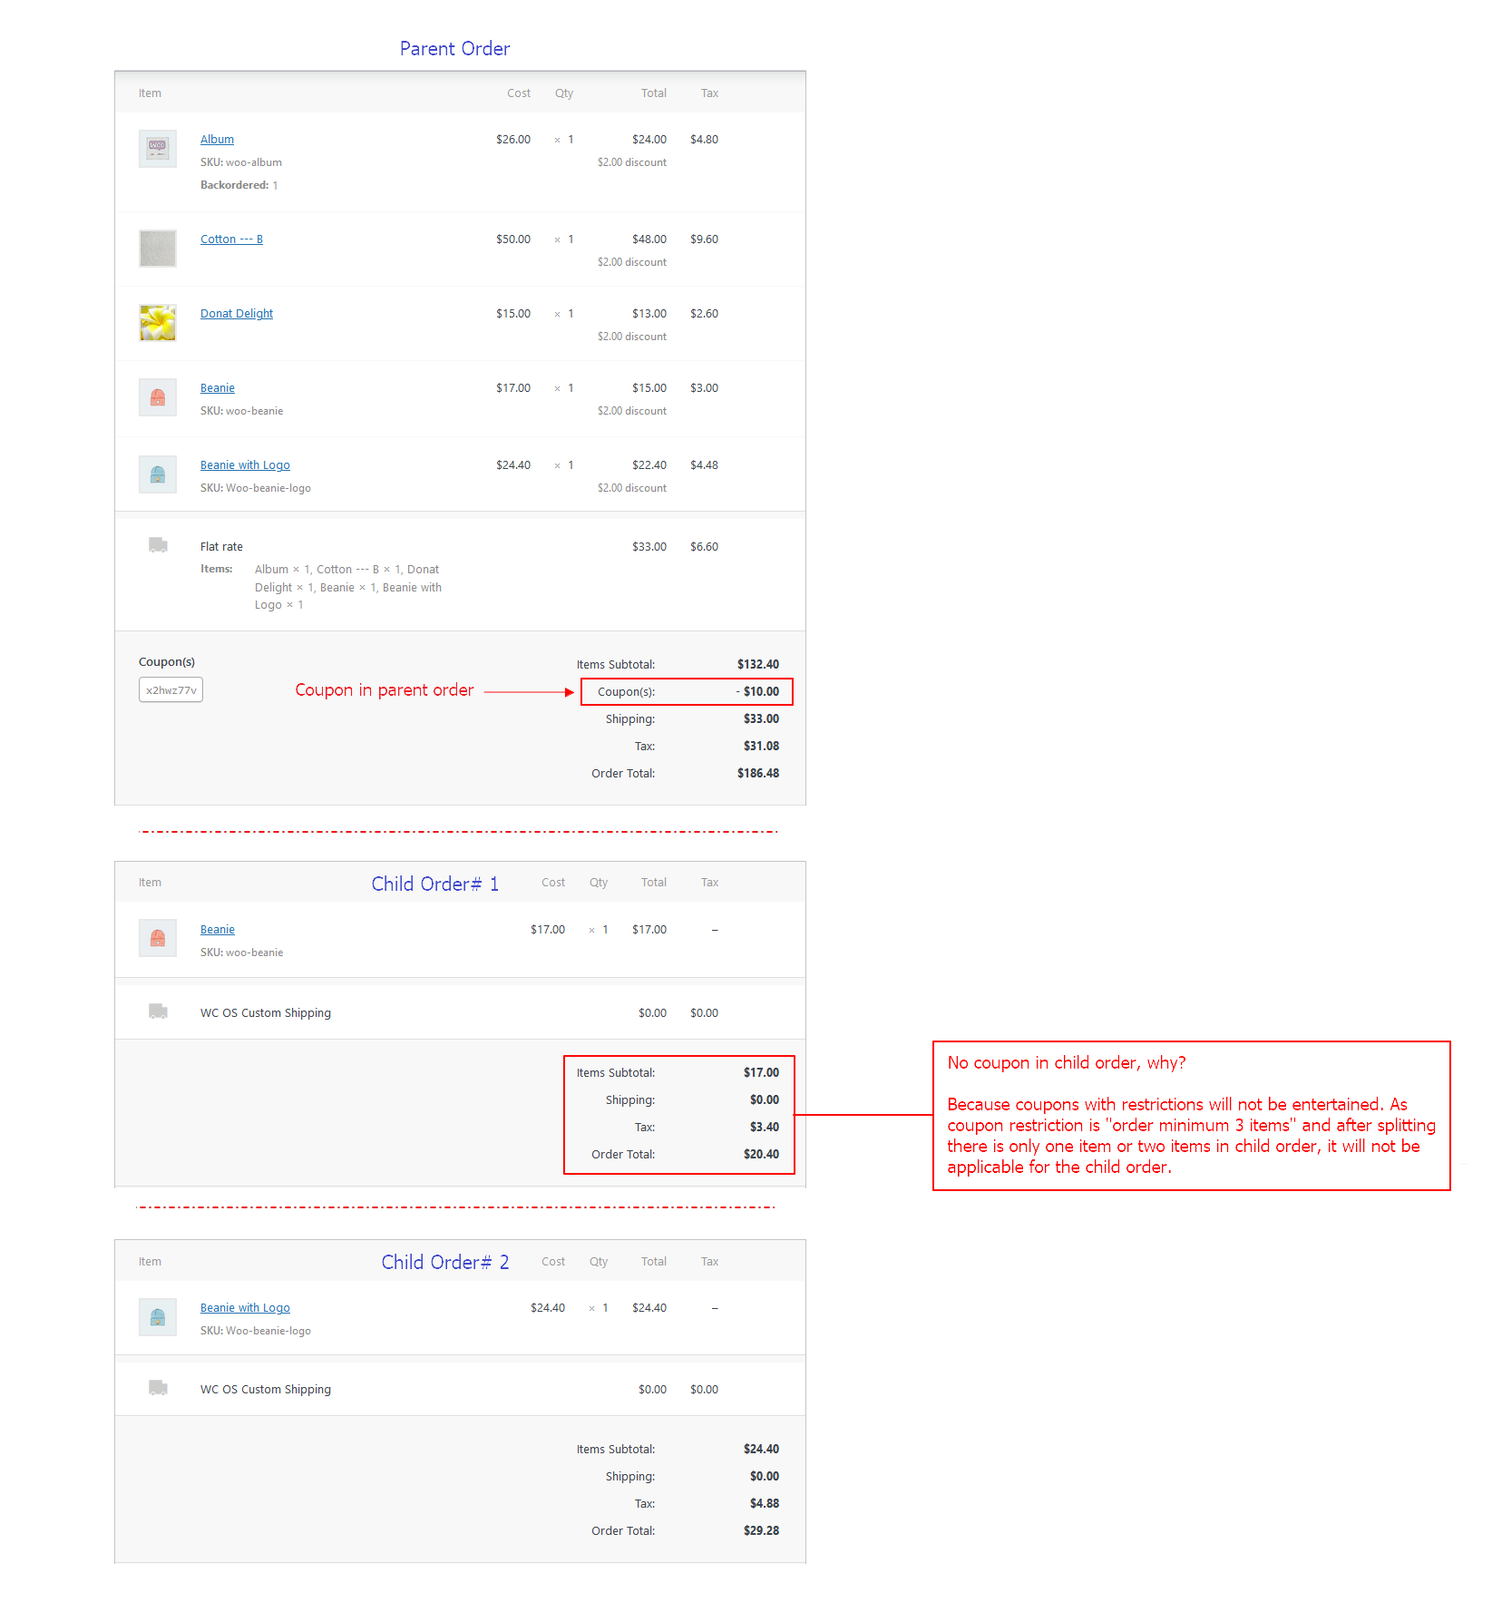Screen dimensions: 1492x1612
Task: Click Beanie with Logo tax $4.48
Action: click(x=704, y=465)
